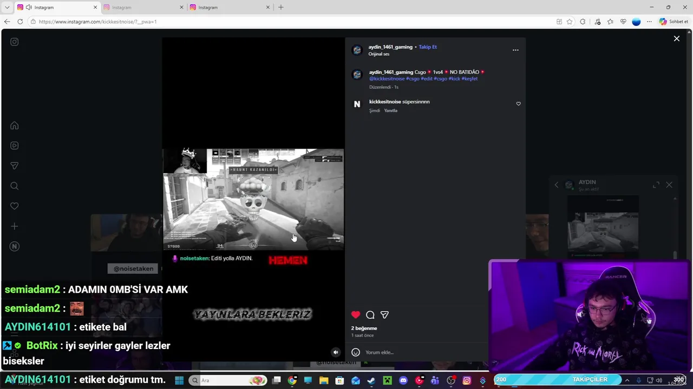Open the post's three-dots options menu
This screenshot has height=389, width=693.
point(515,50)
